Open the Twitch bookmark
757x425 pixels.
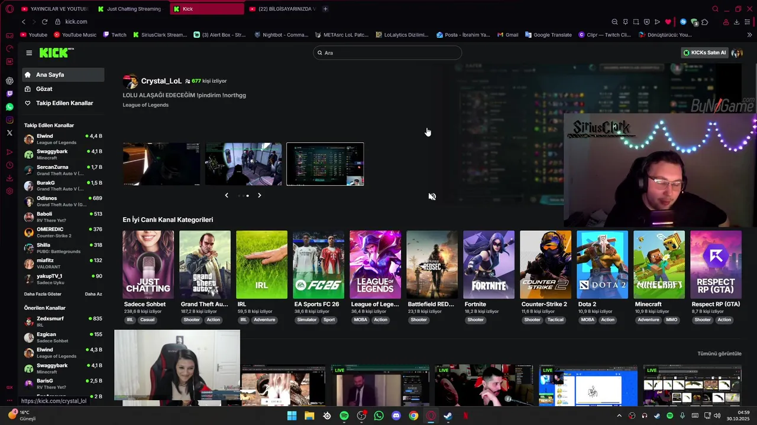tap(115, 35)
